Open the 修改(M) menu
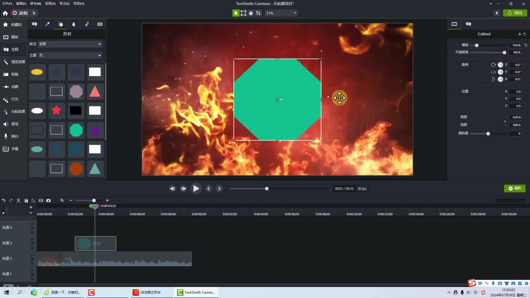Viewport: 530px width, 298px height. coord(36,4)
